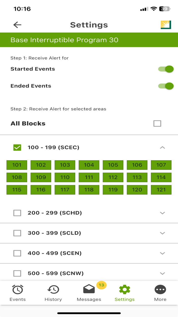Expand the 200 - 299 (SCHD) section
This screenshot has height=317, width=178.
click(163, 213)
